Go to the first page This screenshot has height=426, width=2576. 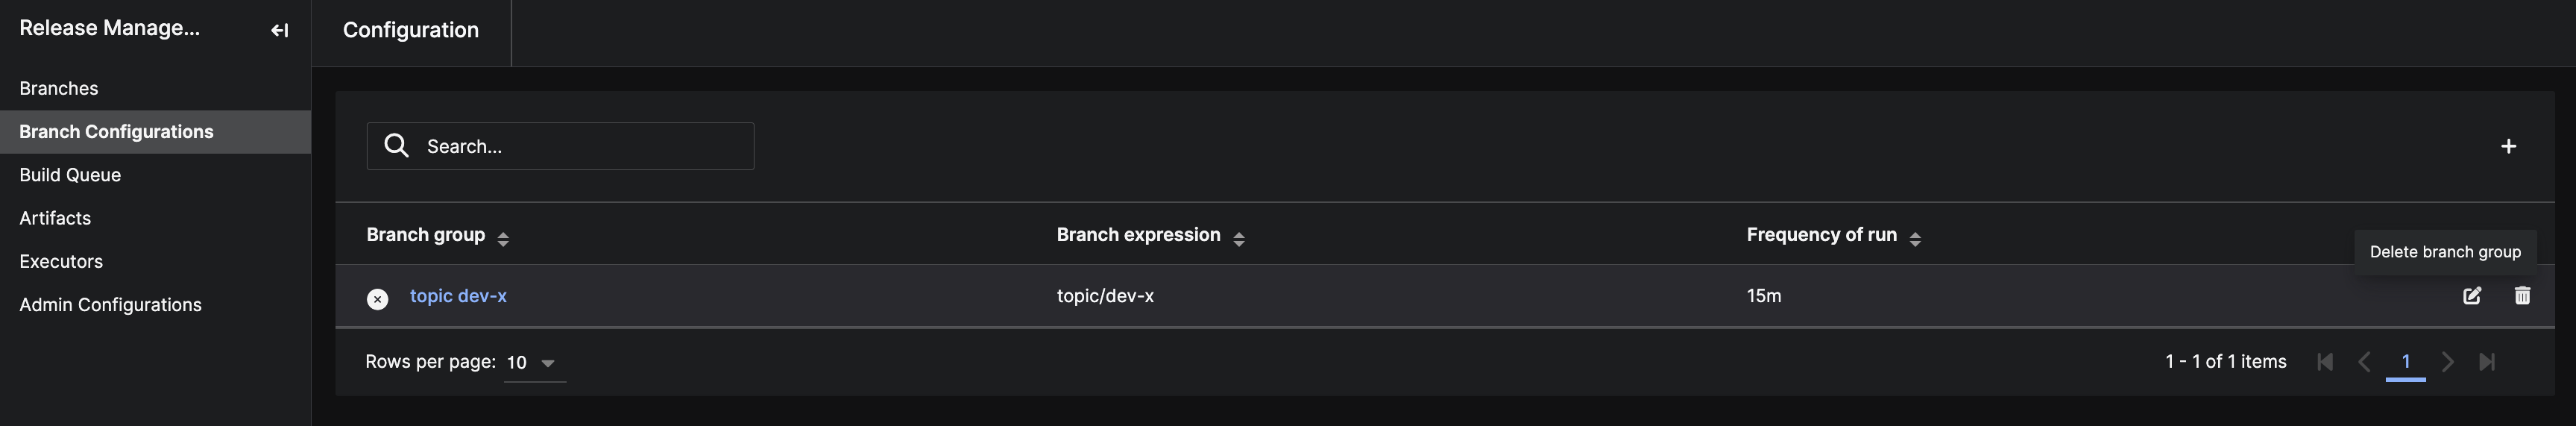coord(2325,362)
